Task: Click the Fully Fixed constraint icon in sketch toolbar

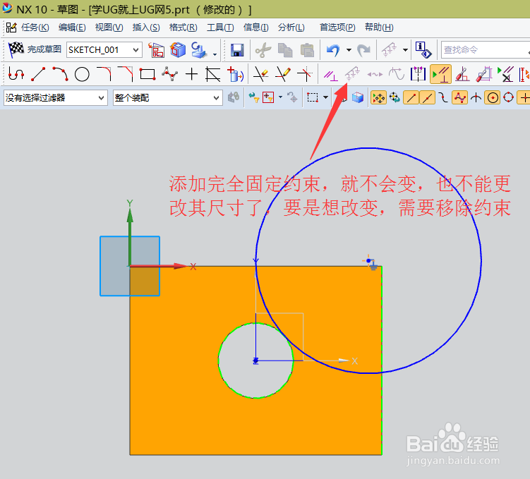Action: coord(352,73)
